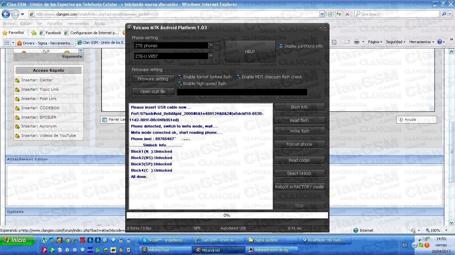
Task: Open the IE address bar history dropdown
Action: [x=322, y=14]
